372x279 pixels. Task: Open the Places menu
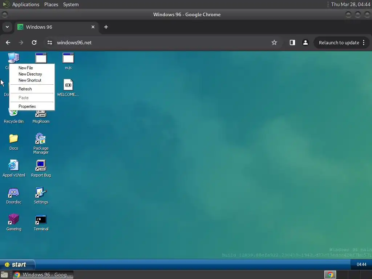pyautogui.click(x=51, y=4)
